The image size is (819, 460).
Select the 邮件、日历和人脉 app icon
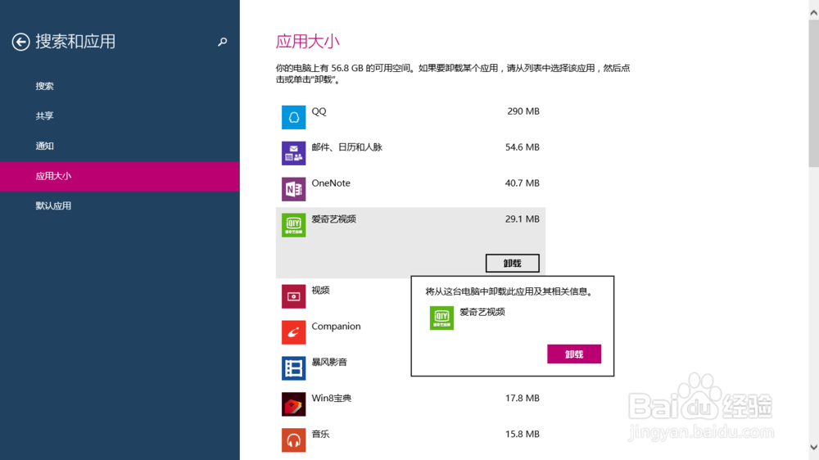pyautogui.click(x=293, y=153)
